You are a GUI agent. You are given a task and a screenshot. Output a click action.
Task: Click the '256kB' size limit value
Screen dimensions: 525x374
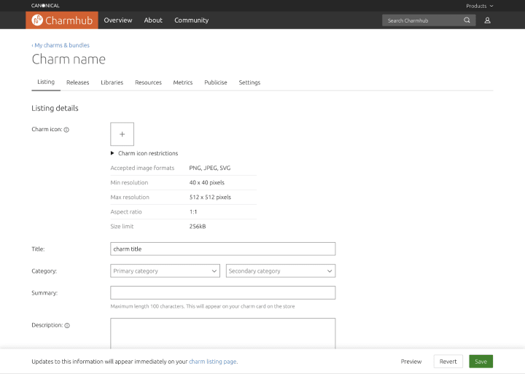tap(198, 226)
